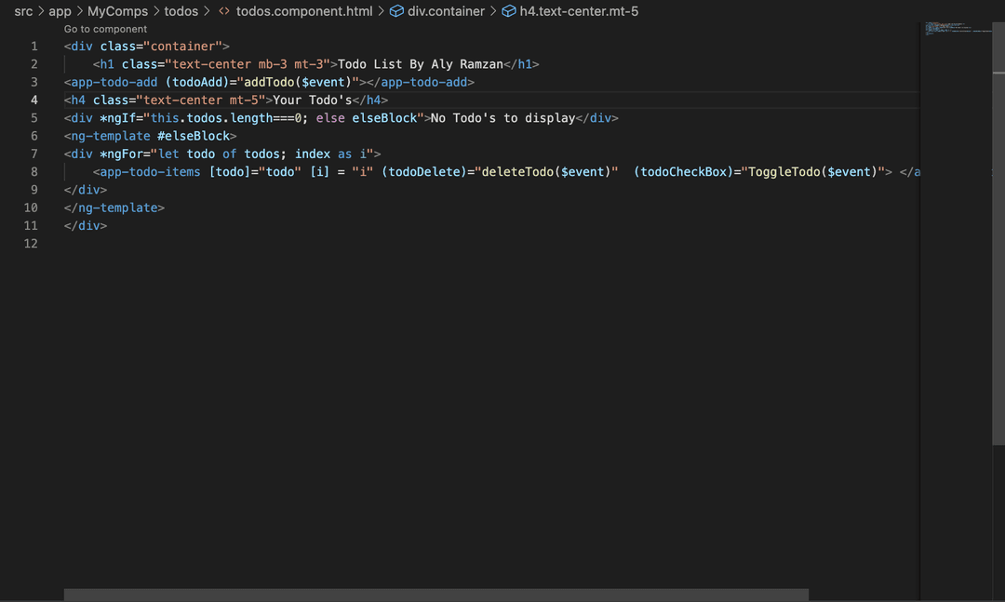Click line number 8 in the gutter
Viewport: 1005px width, 602px height.
pyautogui.click(x=34, y=172)
